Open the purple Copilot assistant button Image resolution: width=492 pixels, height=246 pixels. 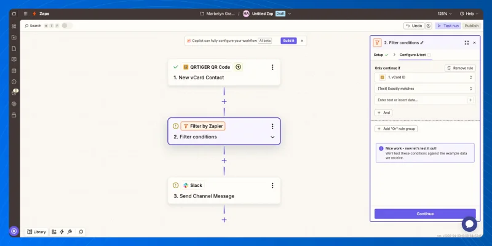14,231
